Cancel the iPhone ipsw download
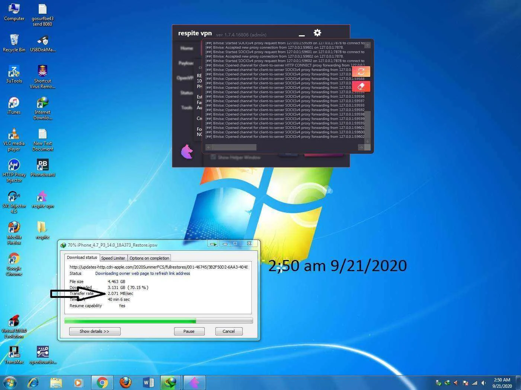Viewport: 521px width, 390px height. (x=229, y=331)
